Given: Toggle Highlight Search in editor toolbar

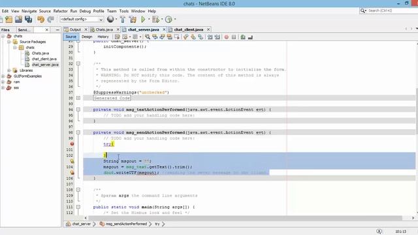Looking at the screenshot, I should pos(169,37).
